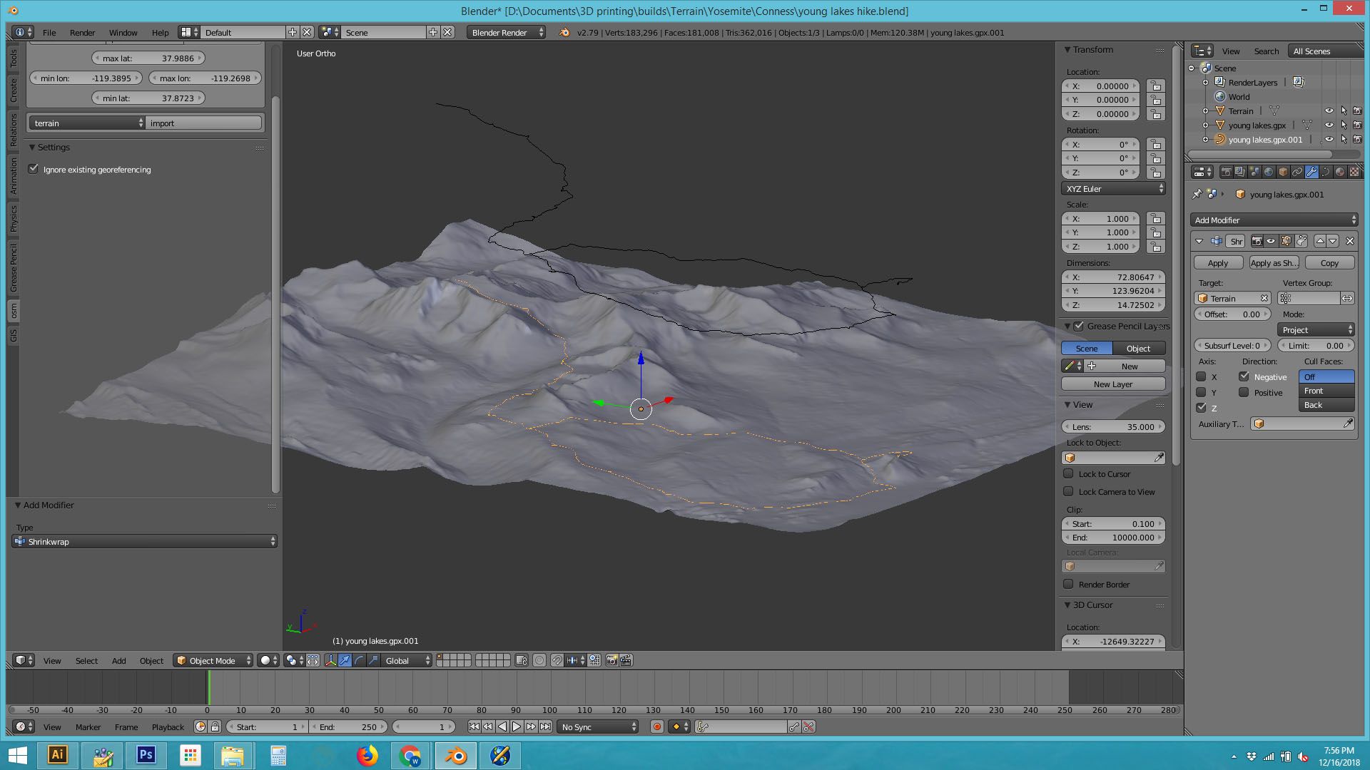Apply the Shrinkwrap modifier
The height and width of the screenshot is (770, 1370).
pos(1218,262)
